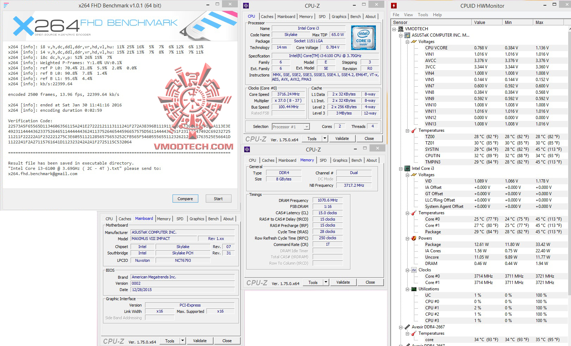This screenshot has width=571, height=346.
Task: Click the Model field showing MAXIMUS VIII IMPACT
Action: (x=163, y=239)
